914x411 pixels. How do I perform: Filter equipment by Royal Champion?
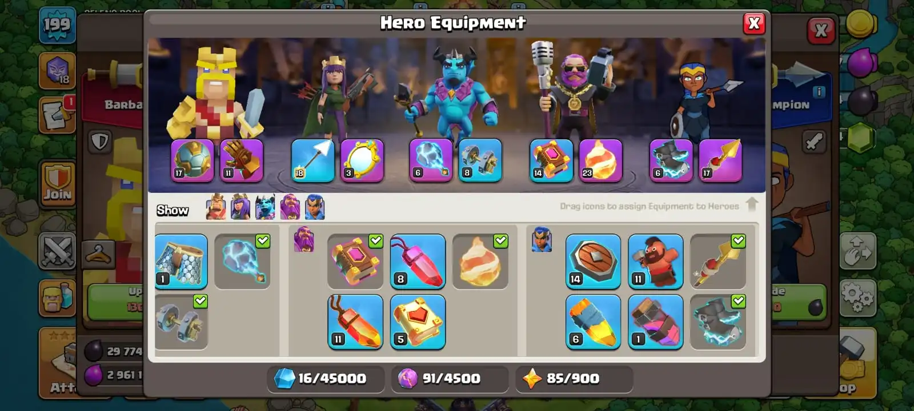(x=315, y=207)
